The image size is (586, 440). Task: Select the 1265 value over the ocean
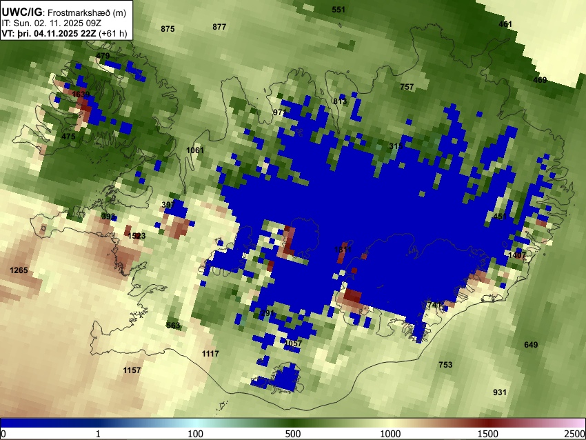coord(19,270)
